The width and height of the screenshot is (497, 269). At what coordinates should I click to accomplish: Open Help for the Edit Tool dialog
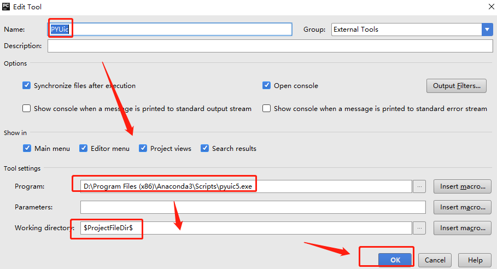click(475, 260)
